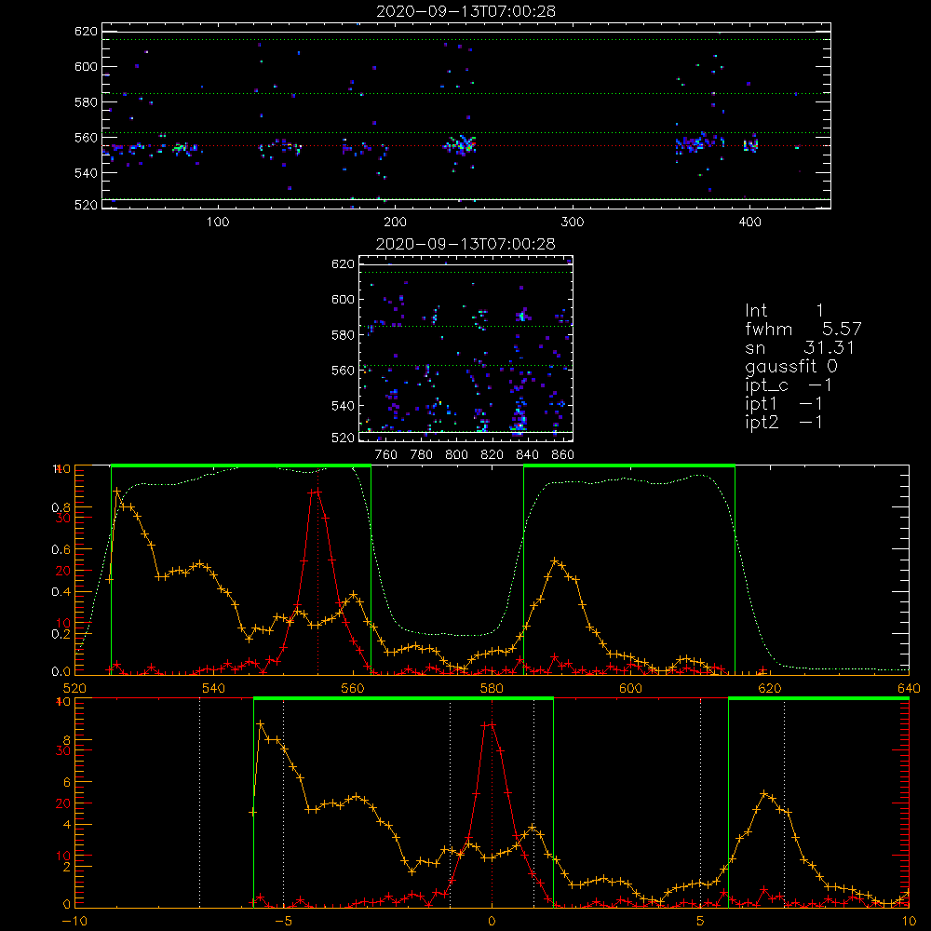Click x-axis label 300 on top plot
Viewport: 931px width, 931px height.
(573, 223)
